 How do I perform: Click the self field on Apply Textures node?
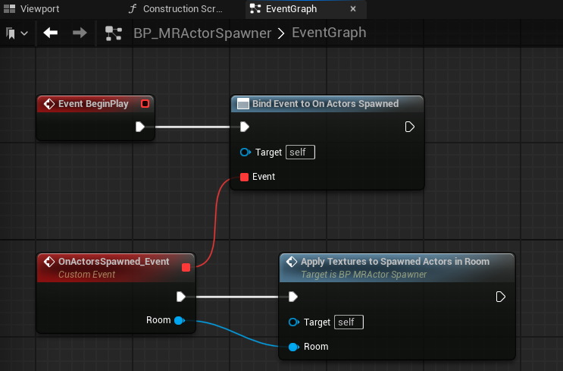click(x=349, y=322)
